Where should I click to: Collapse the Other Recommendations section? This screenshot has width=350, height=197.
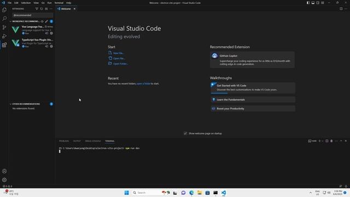coord(10,104)
